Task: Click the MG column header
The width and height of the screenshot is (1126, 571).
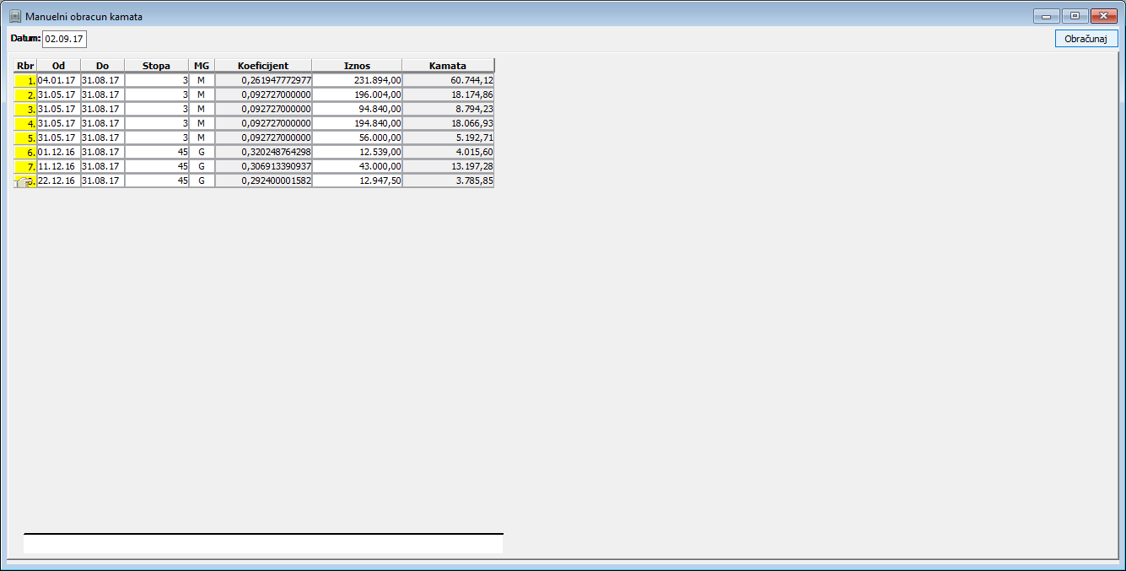Action: coord(202,65)
